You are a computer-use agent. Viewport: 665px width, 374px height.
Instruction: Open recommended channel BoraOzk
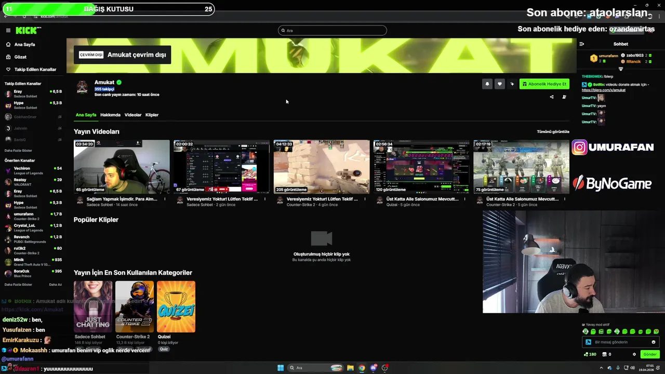pos(33,274)
